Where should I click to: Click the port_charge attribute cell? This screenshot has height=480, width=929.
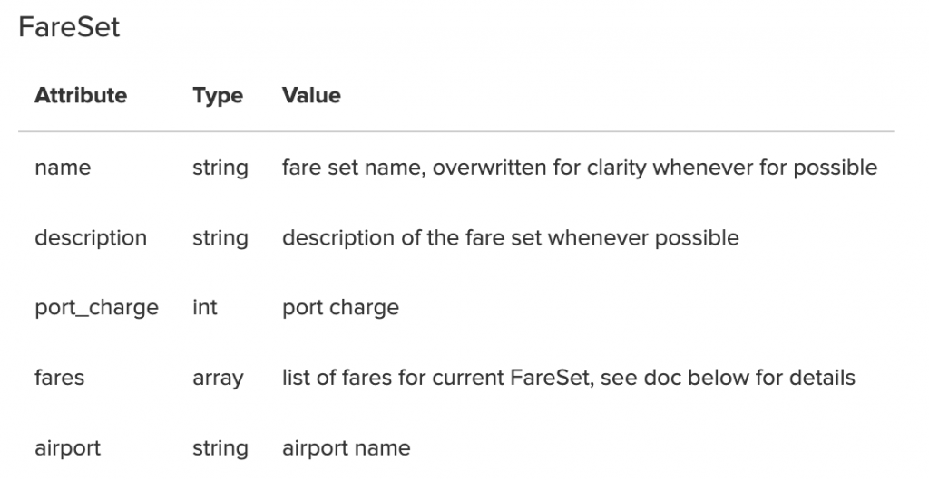pos(96,308)
